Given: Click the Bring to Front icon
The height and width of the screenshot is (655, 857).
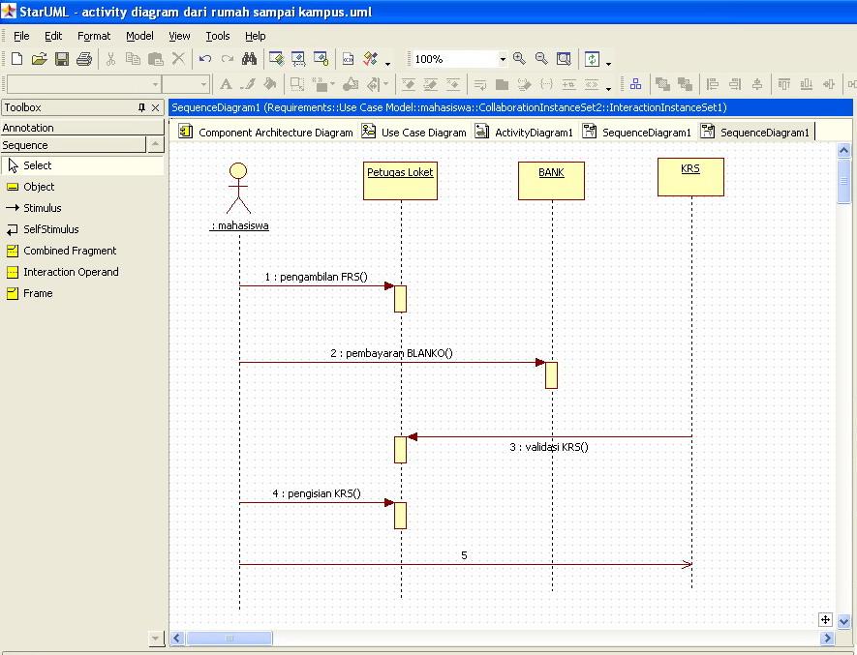Looking at the screenshot, I should pos(662,84).
